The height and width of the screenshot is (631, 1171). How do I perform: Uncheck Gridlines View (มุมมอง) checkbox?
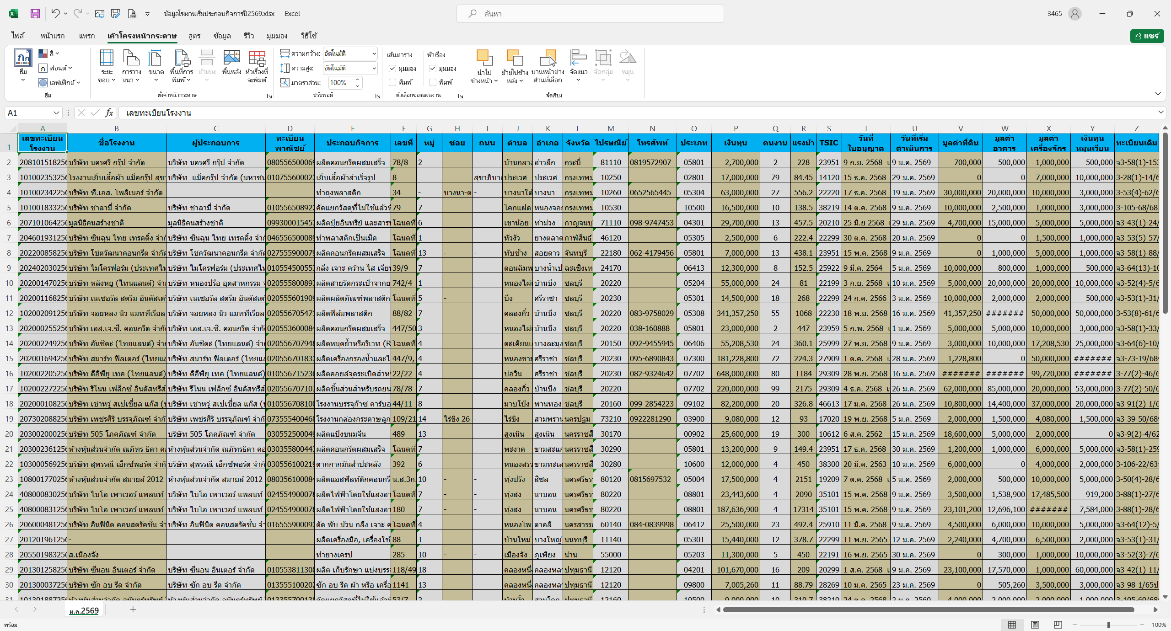(x=392, y=69)
